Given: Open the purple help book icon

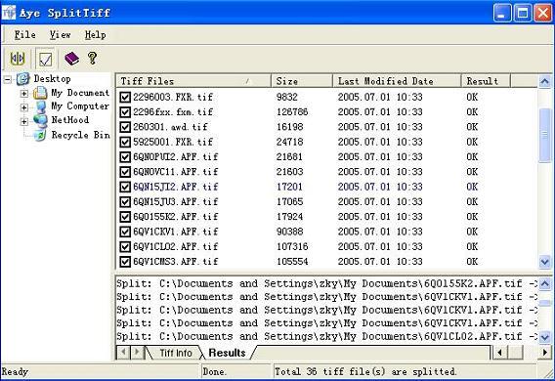Looking at the screenshot, I should [x=71, y=59].
